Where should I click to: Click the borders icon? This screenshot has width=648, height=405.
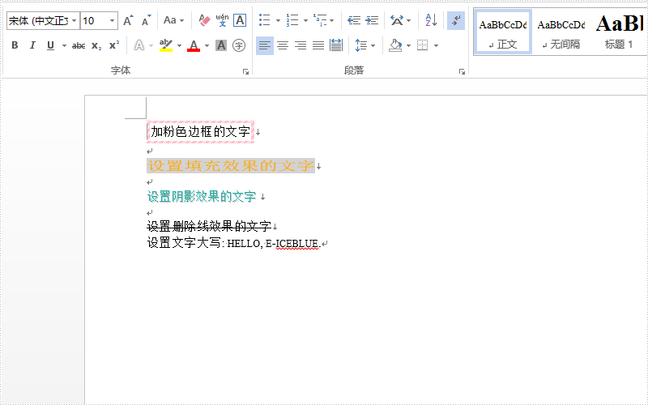click(422, 45)
